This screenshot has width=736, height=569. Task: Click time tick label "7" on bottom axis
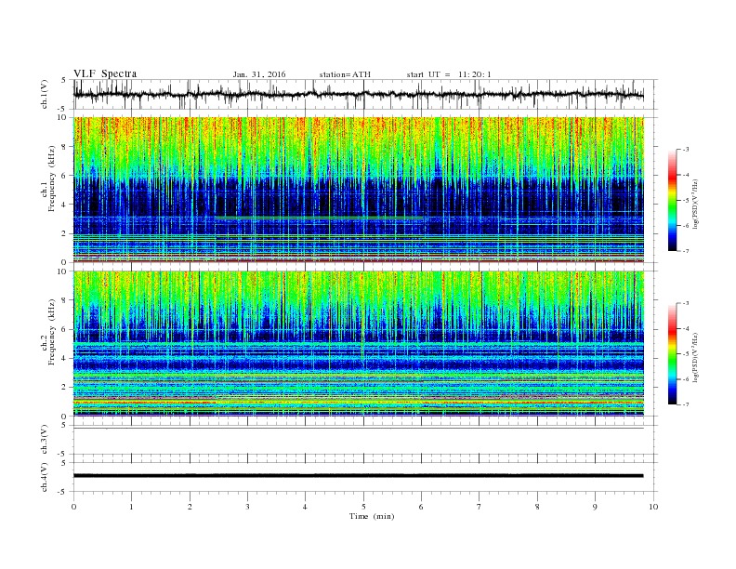(x=480, y=507)
